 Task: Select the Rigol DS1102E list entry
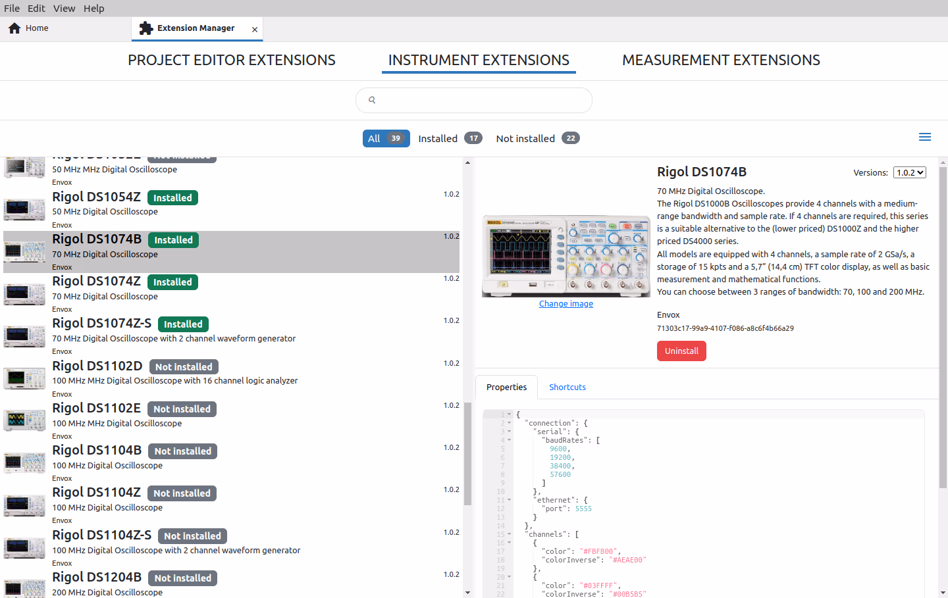coord(231,421)
